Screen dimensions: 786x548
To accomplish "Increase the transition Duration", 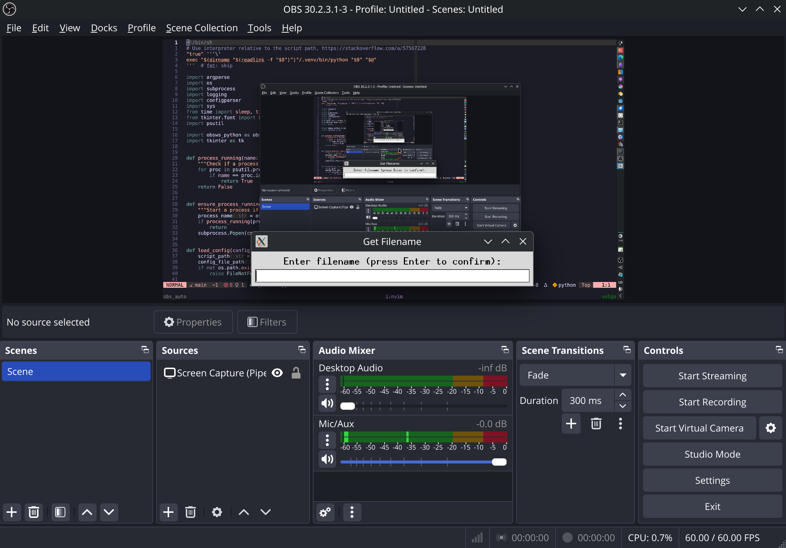I will coord(623,395).
